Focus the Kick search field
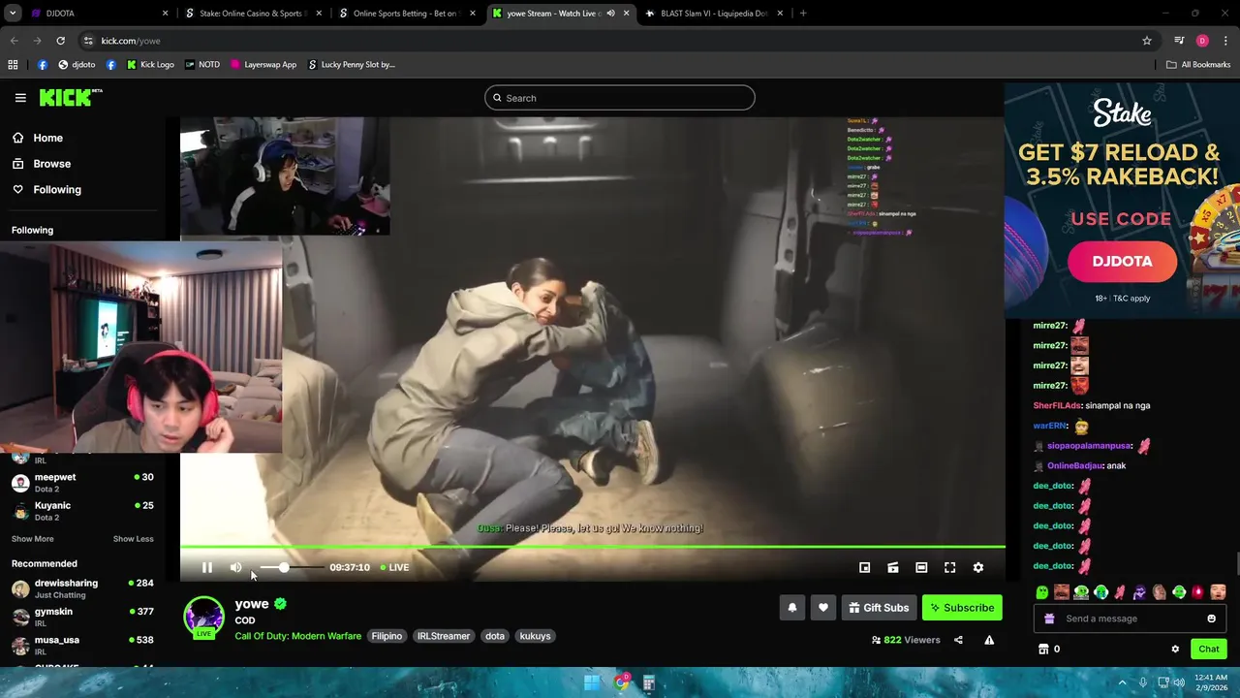Viewport: 1240px width, 698px height. coord(619,98)
